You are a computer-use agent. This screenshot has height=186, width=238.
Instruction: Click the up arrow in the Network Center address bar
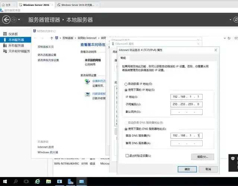[52, 38]
